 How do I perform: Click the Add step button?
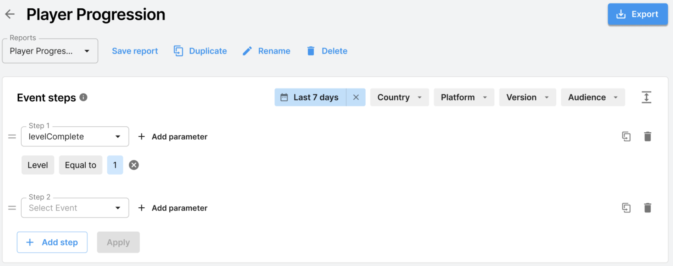tap(52, 242)
